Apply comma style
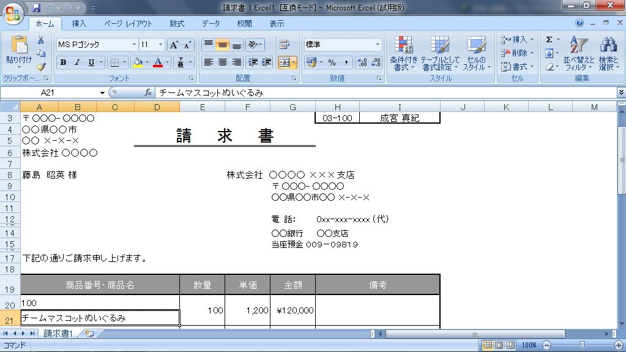626x352 pixels. 346,62
